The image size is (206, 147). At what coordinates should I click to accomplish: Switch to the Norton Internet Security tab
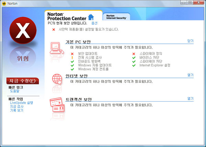pyautogui.click(x=116, y=17)
